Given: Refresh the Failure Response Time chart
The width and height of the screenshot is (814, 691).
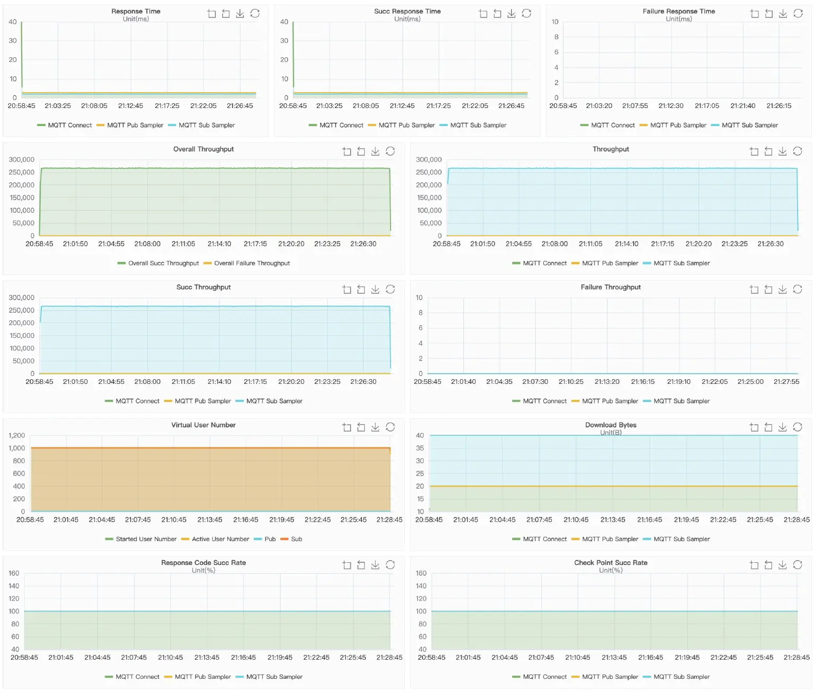Looking at the screenshot, I should click(798, 14).
